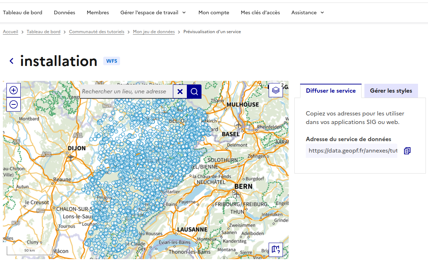Screen dimensions: 428x263
Task: Go back using the chevron beside installation
Action: (x=11, y=61)
